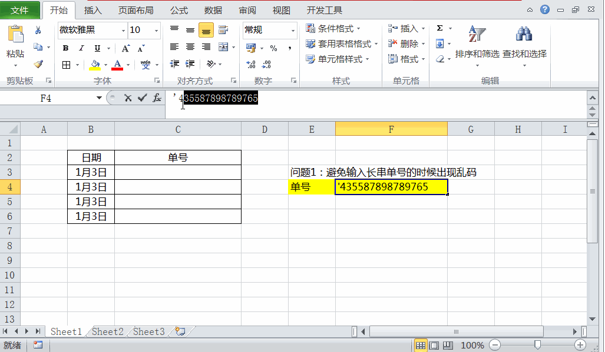Decrease font size with small A

coord(141,48)
